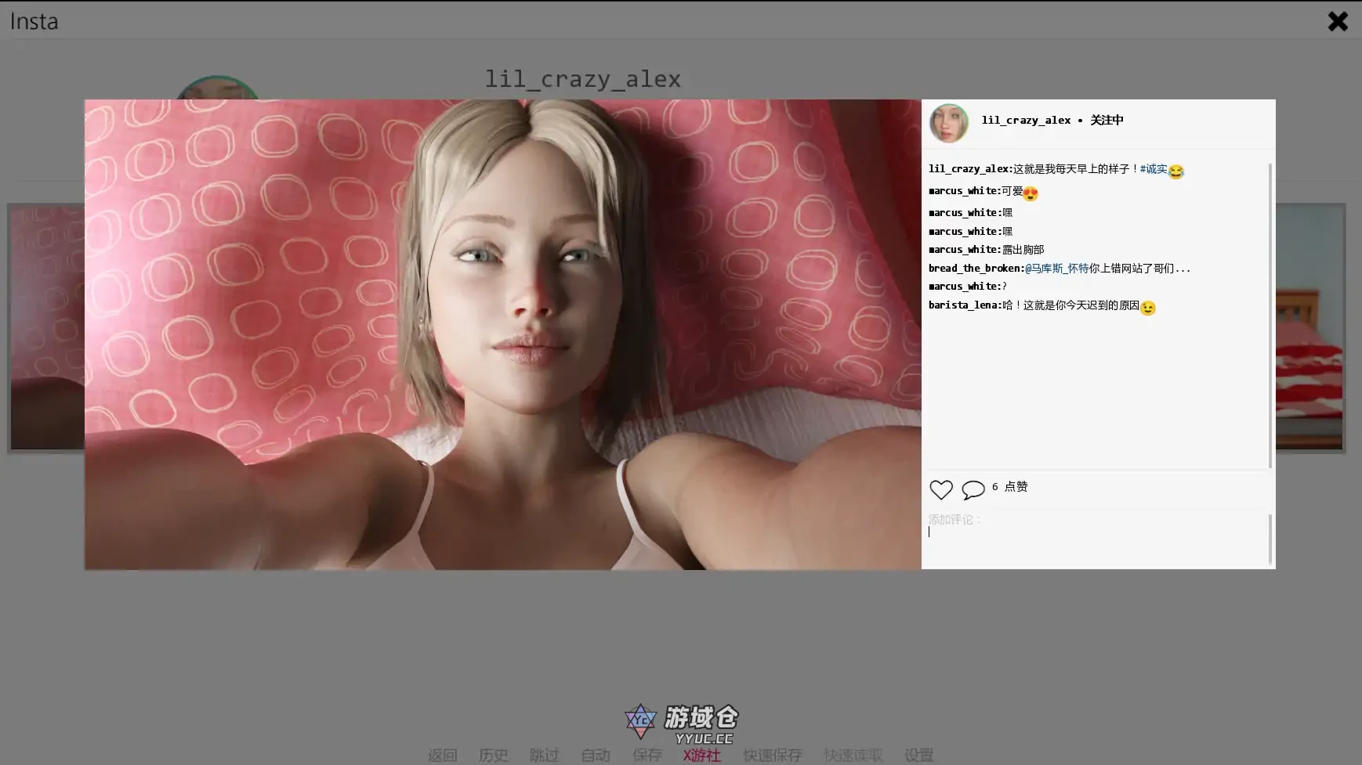Open 历史 from the bottom menu

(x=493, y=755)
